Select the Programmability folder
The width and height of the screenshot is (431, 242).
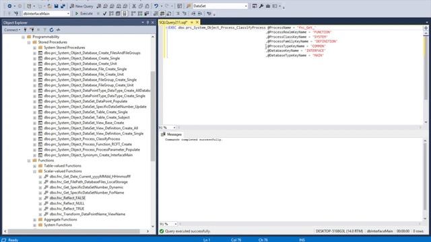click(46, 37)
